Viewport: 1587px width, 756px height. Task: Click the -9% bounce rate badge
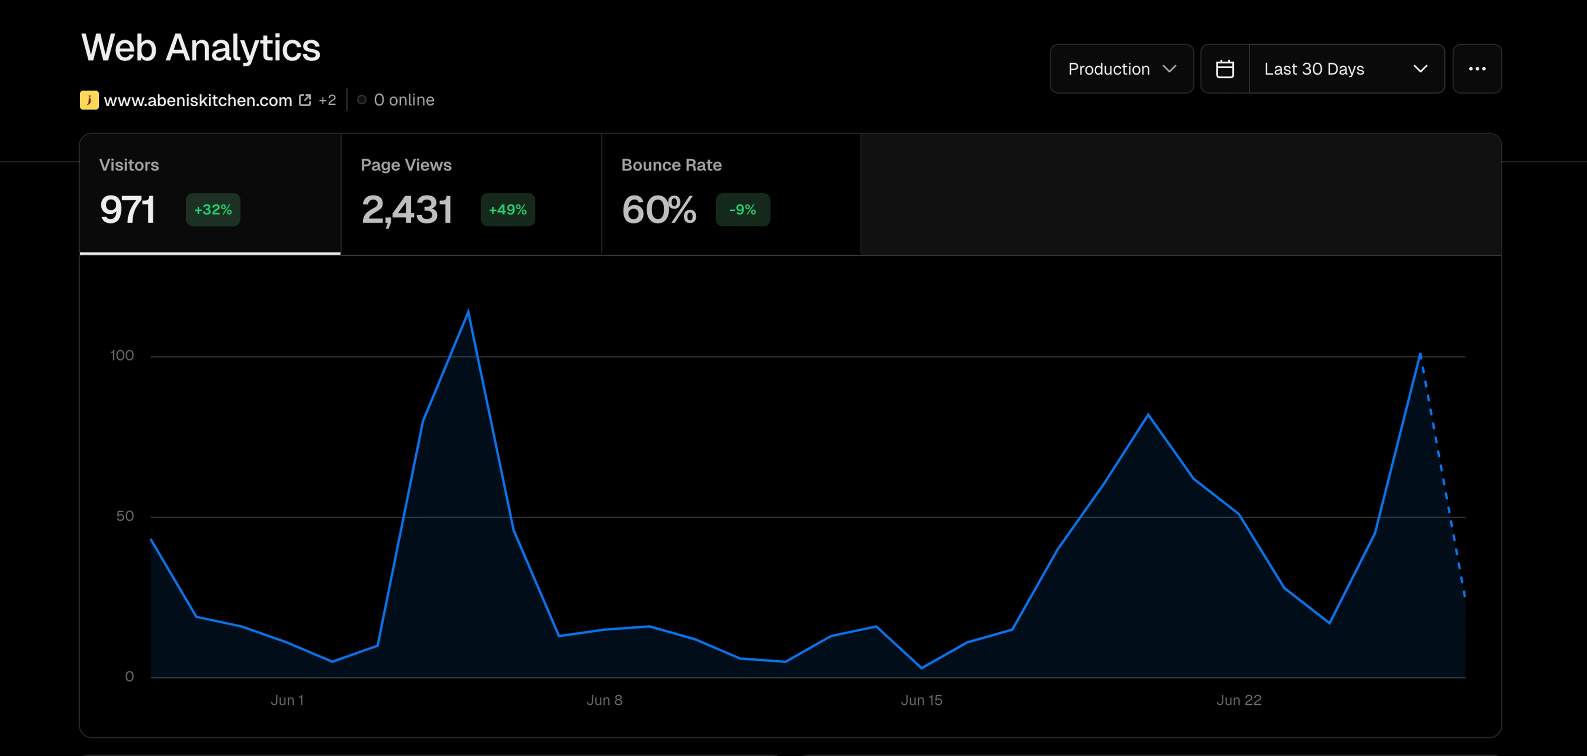[742, 210]
